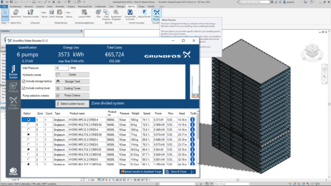The height and width of the screenshot is (186, 331).
Task: Click the Speed column header
Action: click(x=146, y=113)
